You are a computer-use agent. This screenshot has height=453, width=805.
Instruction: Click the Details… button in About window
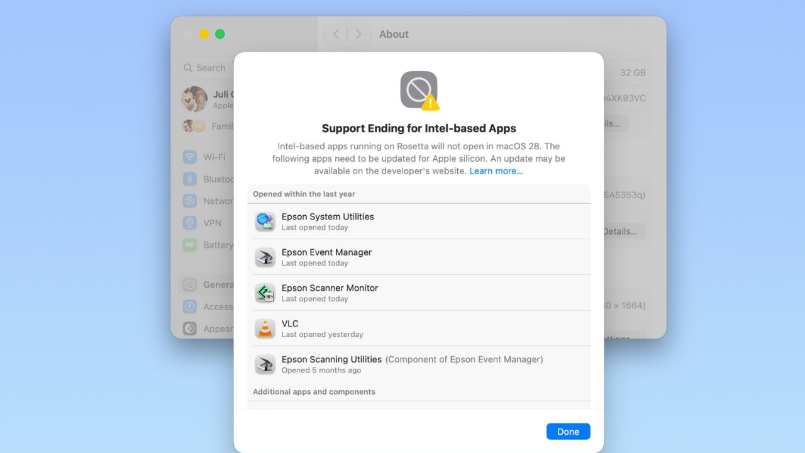pyautogui.click(x=624, y=231)
